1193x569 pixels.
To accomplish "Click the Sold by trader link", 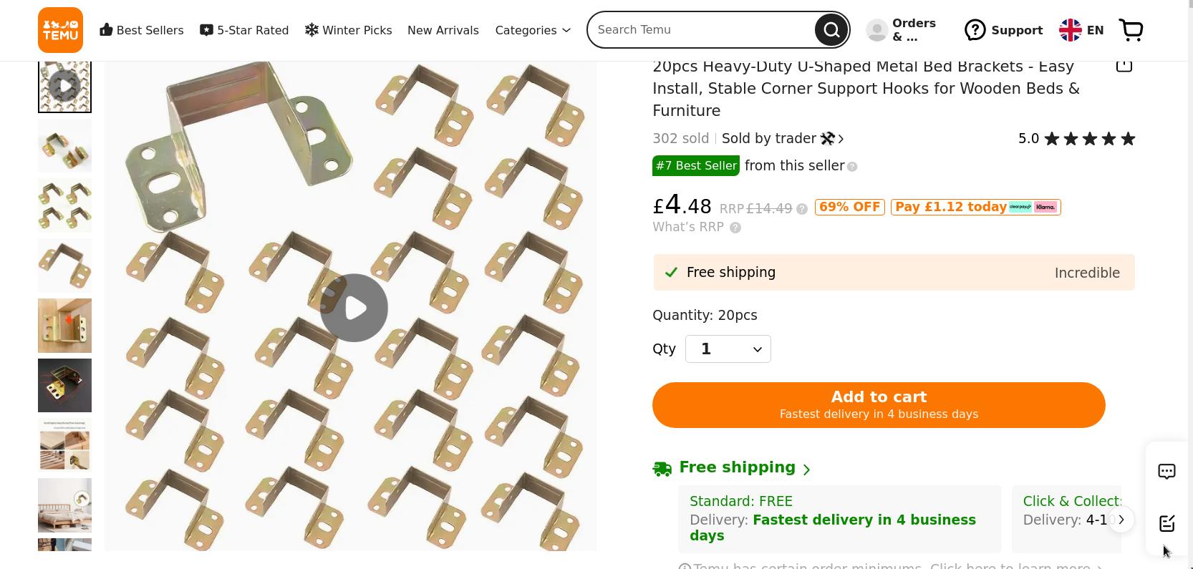I will point(782,138).
